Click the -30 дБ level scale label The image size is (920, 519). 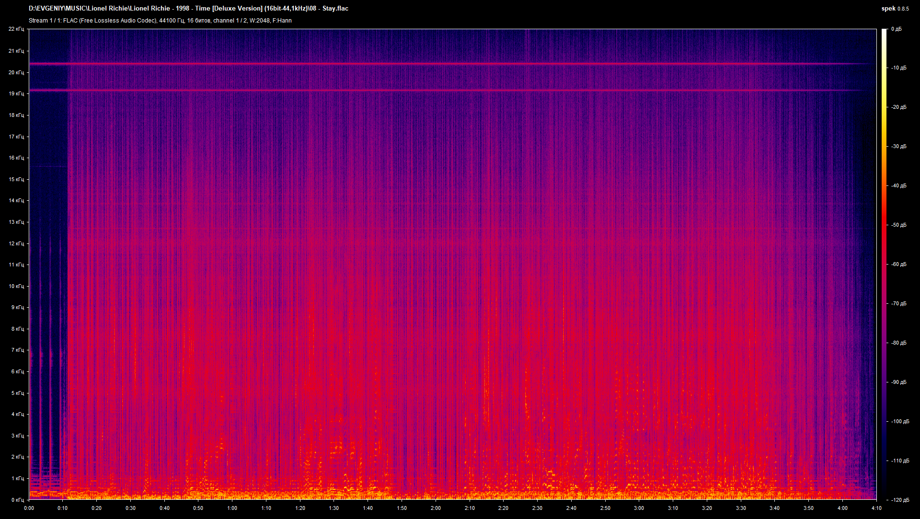tap(899, 147)
